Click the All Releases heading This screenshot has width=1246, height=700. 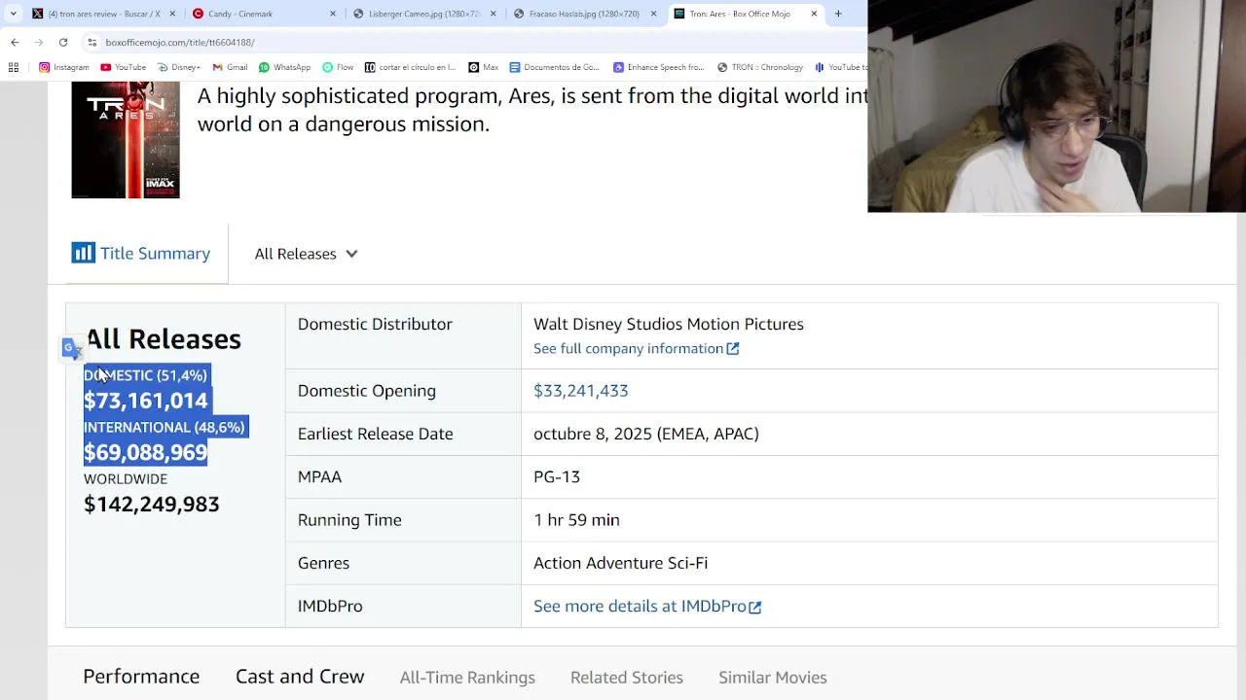click(x=163, y=339)
